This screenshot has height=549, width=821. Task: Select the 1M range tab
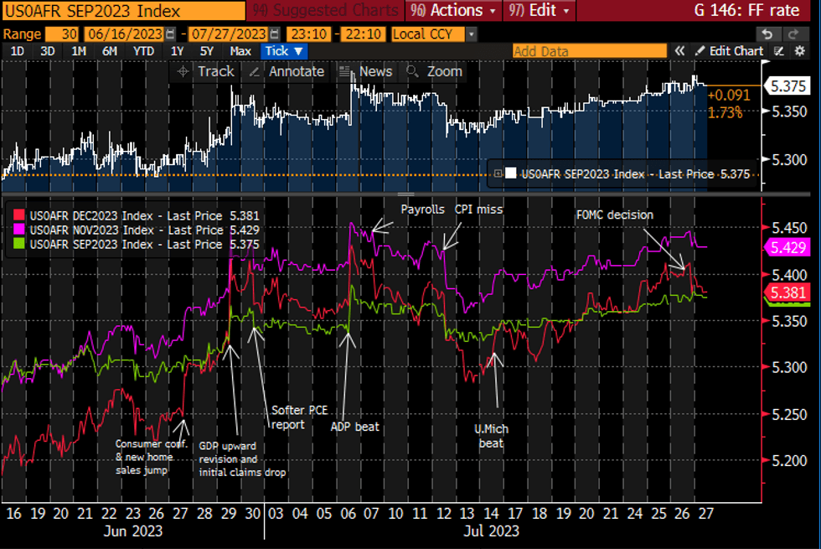coord(79,51)
